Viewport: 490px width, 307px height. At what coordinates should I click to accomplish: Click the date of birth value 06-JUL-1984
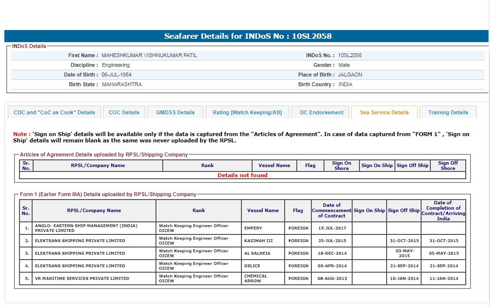click(117, 75)
